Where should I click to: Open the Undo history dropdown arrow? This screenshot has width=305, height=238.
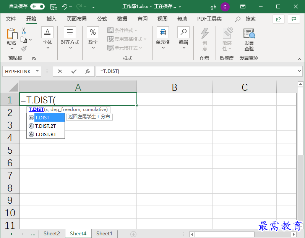tap(71, 7)
